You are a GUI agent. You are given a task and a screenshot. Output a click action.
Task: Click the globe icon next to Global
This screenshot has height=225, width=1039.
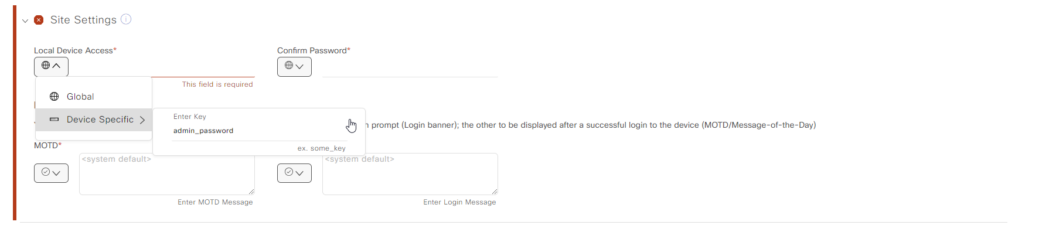click(x=54, y=97)
